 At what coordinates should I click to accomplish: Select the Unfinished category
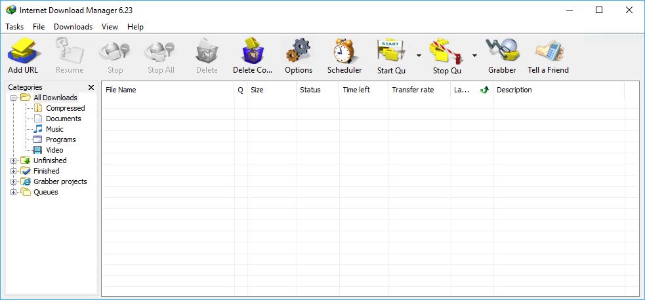(50, 160)
